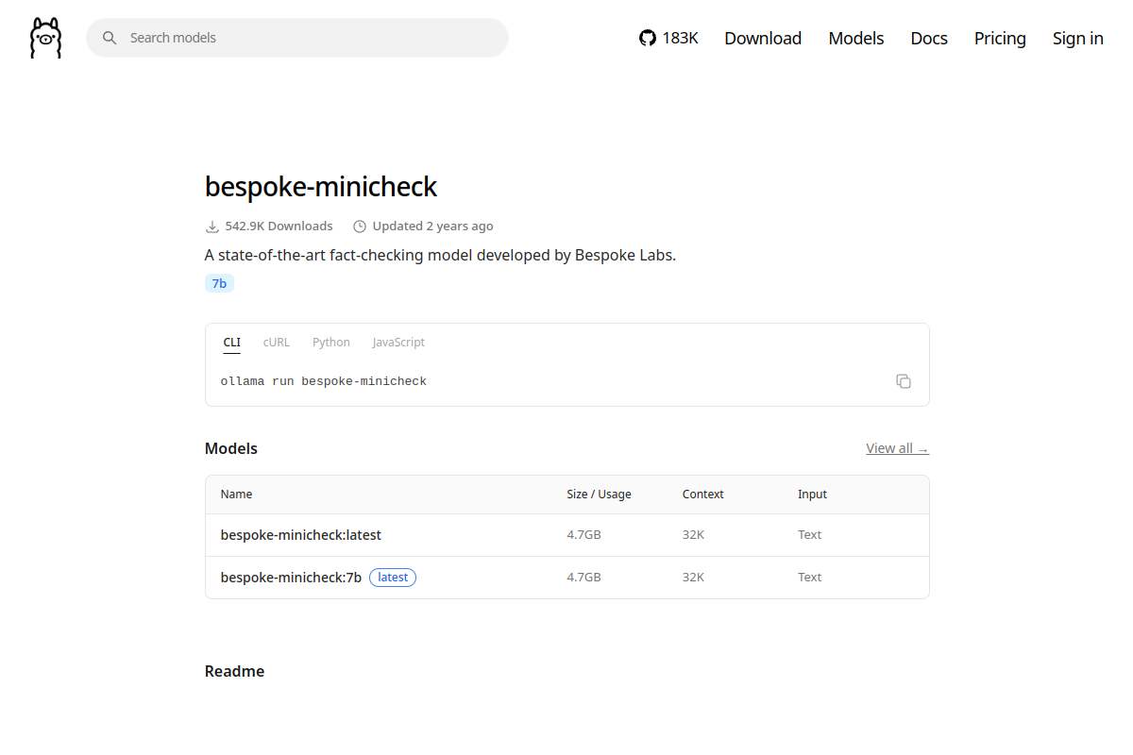Click the Models section heading

point(231,448)
